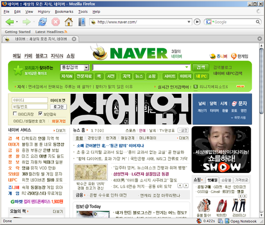Click the magnifier search icon

(258, 22)
